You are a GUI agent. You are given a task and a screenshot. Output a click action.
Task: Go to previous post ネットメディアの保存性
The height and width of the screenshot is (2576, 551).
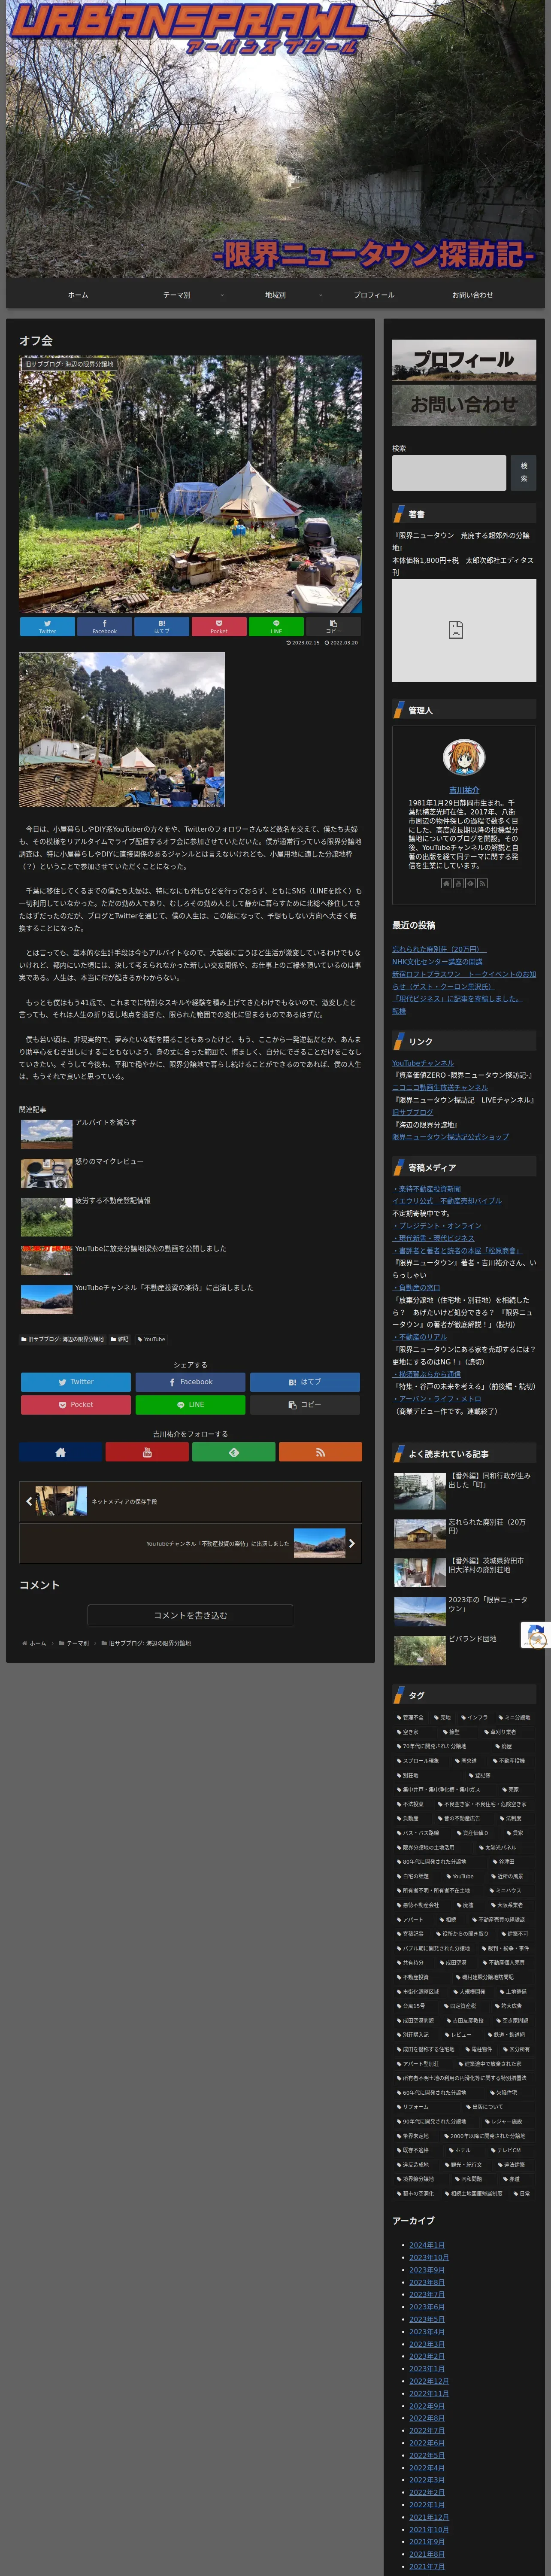[190, 1501]
